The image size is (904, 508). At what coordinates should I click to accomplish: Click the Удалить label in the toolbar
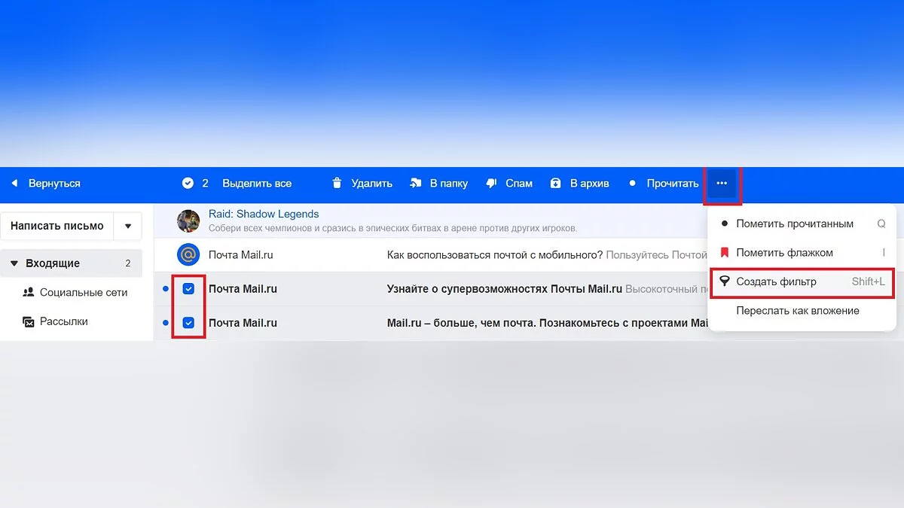(x=371, y=184)
